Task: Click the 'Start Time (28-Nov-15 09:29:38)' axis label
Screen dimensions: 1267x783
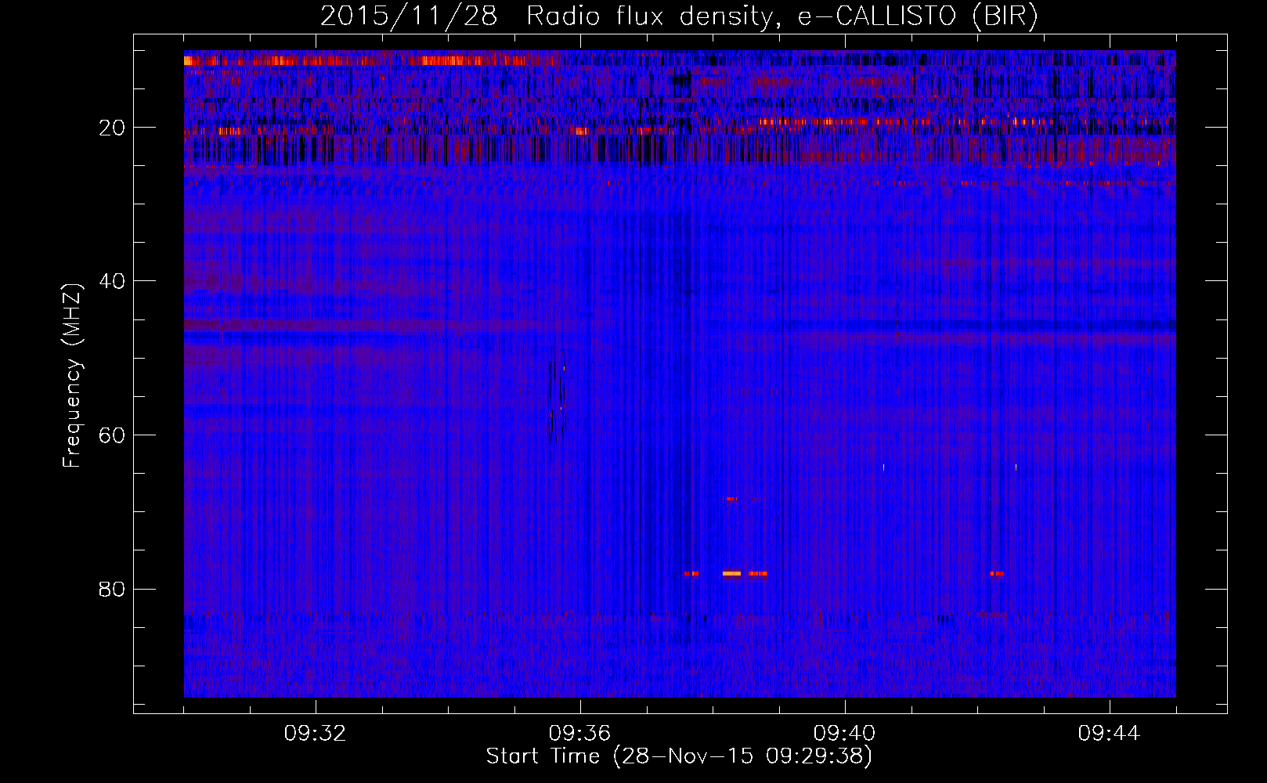Action: coord(679,756)
